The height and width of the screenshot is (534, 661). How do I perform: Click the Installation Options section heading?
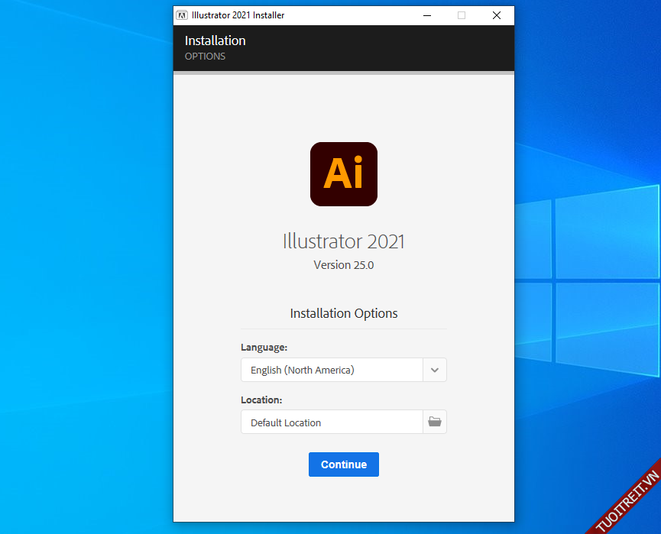click(x=344, y=313)
